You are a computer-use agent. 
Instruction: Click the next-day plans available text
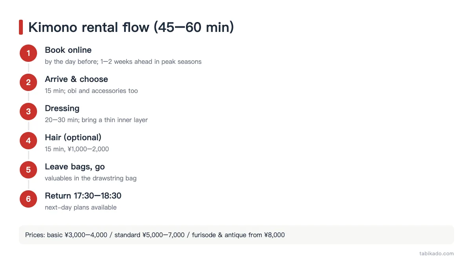point(81,208)
